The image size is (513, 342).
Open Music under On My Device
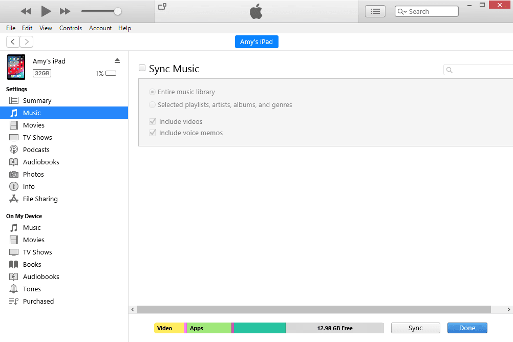[x=64, y=227]
